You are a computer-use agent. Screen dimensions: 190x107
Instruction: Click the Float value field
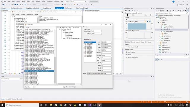point(106,50)
